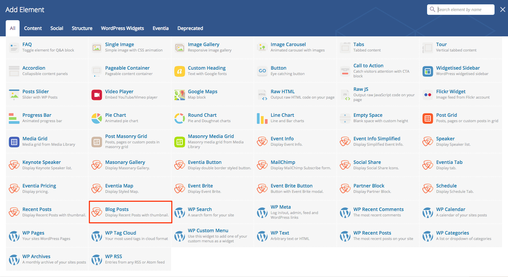Close the Add Element dialog
Screen dimensions: 508x277
pyautogui.click(x=503, y=10)
